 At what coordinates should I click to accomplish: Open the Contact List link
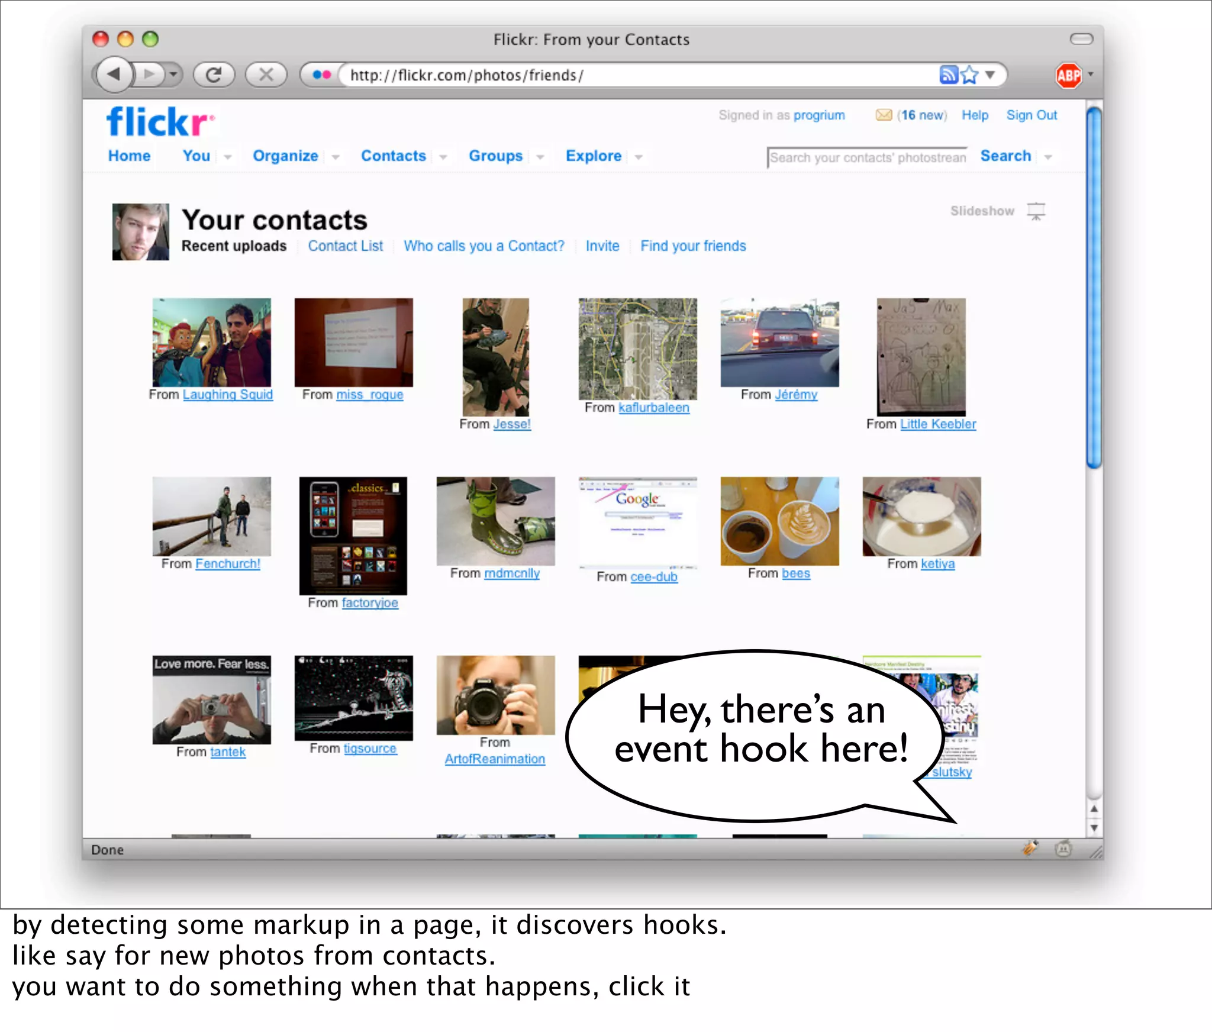click(x=345, y=246)
